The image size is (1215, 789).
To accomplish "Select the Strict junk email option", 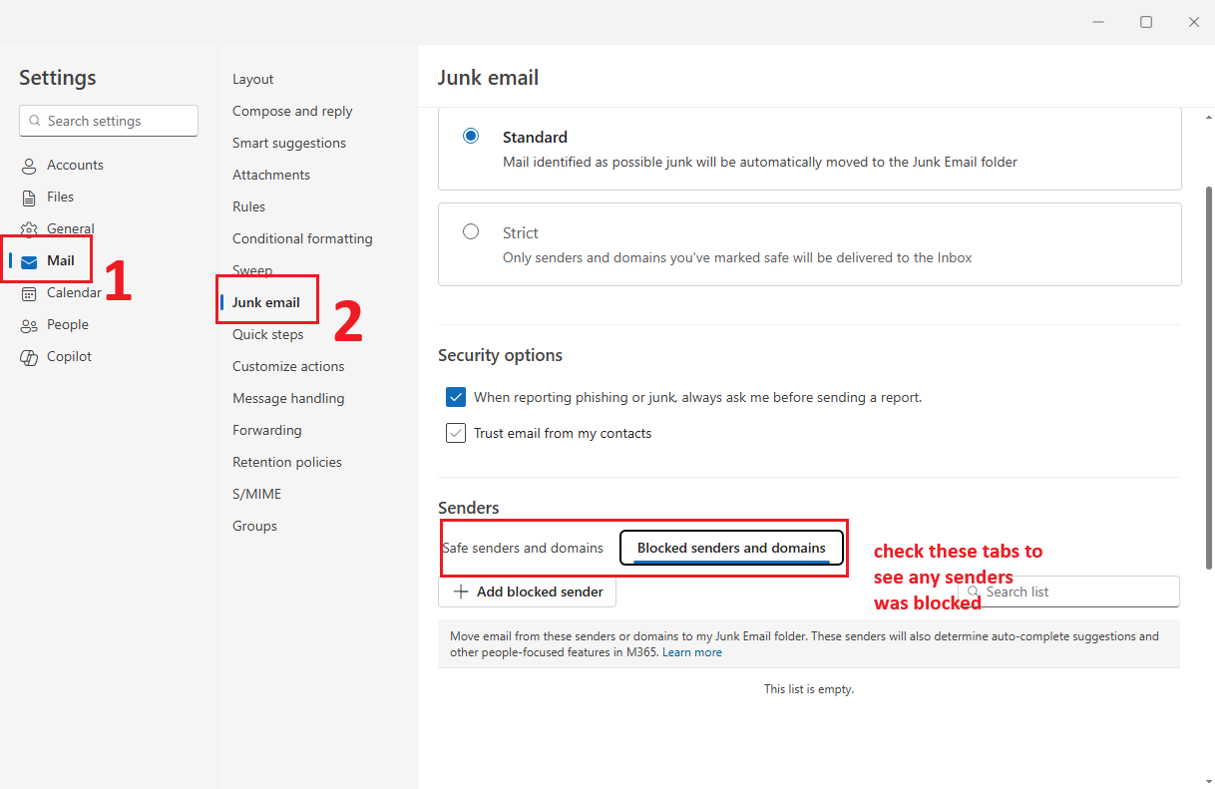I will (x=470, y=230).
